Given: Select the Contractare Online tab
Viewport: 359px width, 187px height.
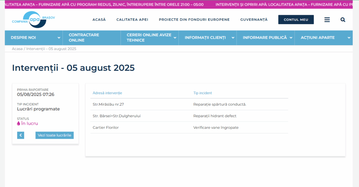Looking at the screenshot, I should click(91, 38).
